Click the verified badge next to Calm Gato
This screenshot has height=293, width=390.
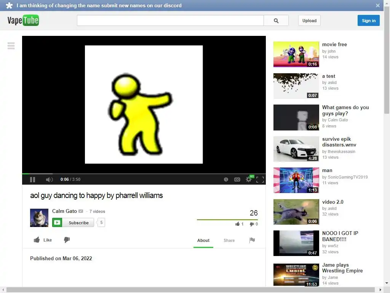tap(81, 211)
